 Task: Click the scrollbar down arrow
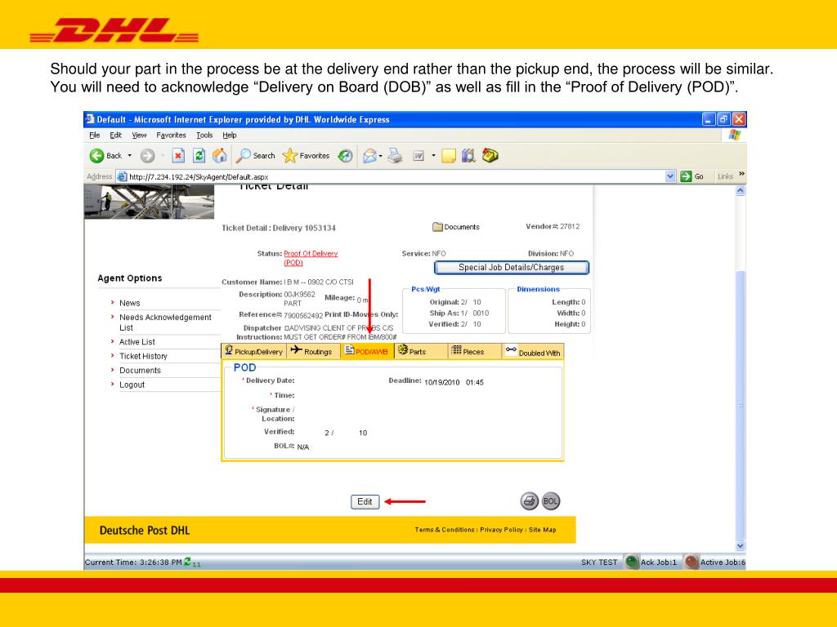(x=741, y=545)
